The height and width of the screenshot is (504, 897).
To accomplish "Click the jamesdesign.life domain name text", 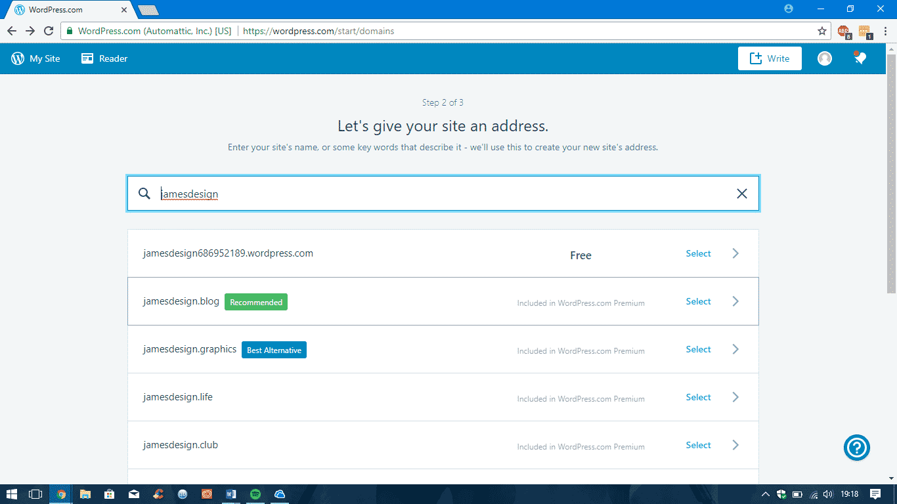I will pos(178,397).
